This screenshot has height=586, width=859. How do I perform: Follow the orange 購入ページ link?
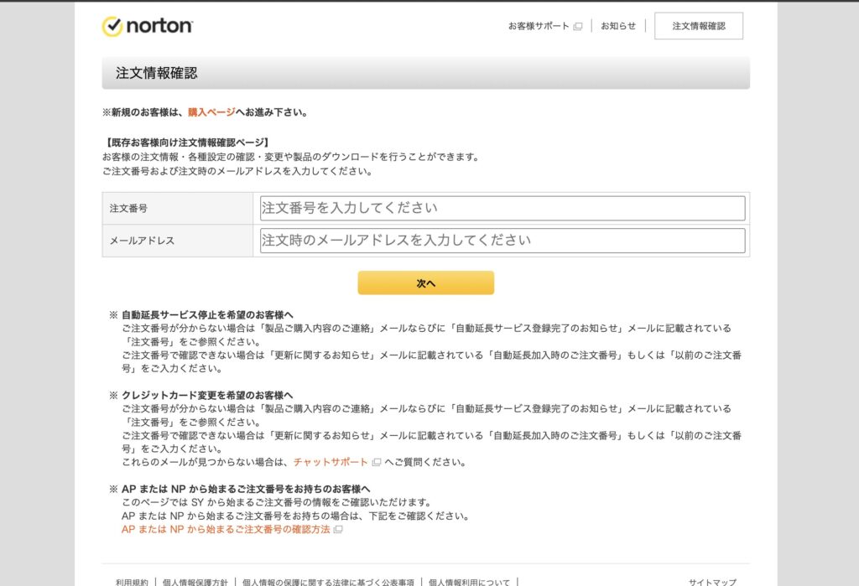coord(211,112)
